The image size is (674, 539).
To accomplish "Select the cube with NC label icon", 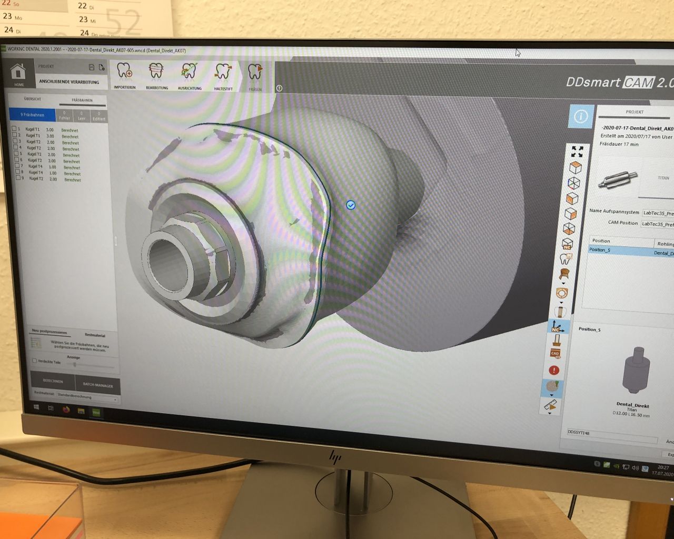I will pyautogui.click(x=567, y=244).
